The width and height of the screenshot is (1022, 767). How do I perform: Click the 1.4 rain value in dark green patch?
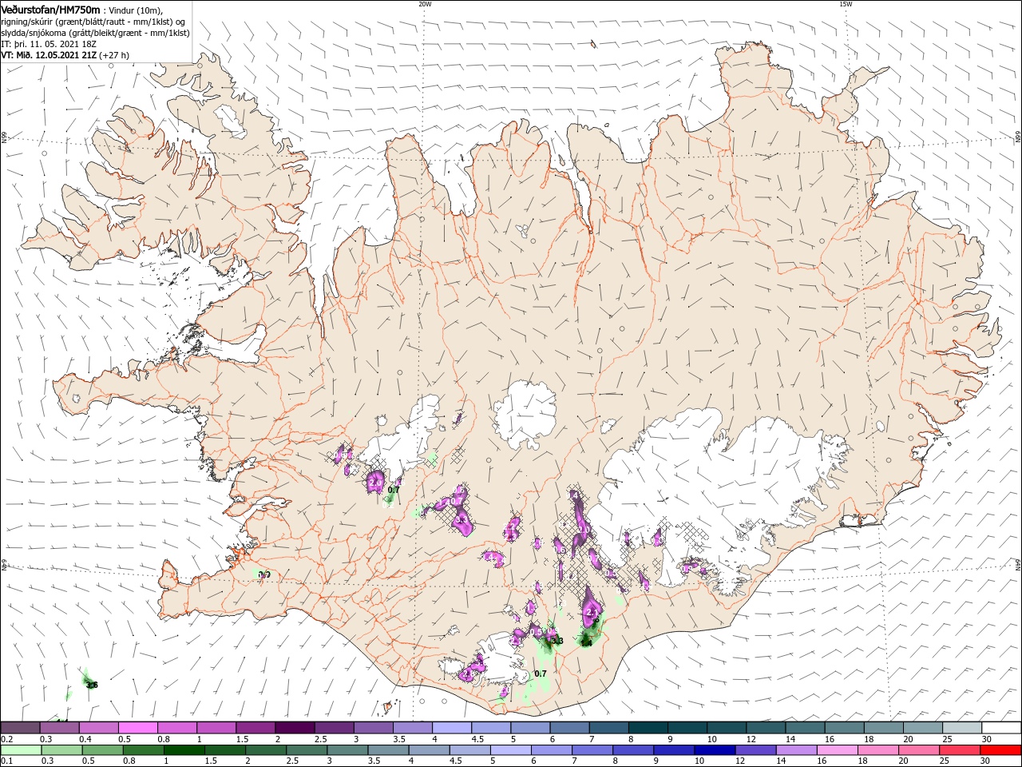coord(586,642)
